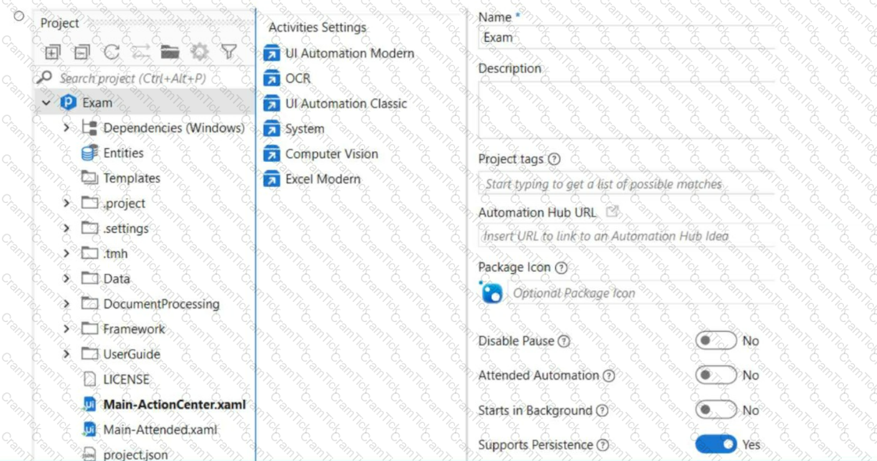Expand the Dependencies (Windows) node

(x=67, y=128)
